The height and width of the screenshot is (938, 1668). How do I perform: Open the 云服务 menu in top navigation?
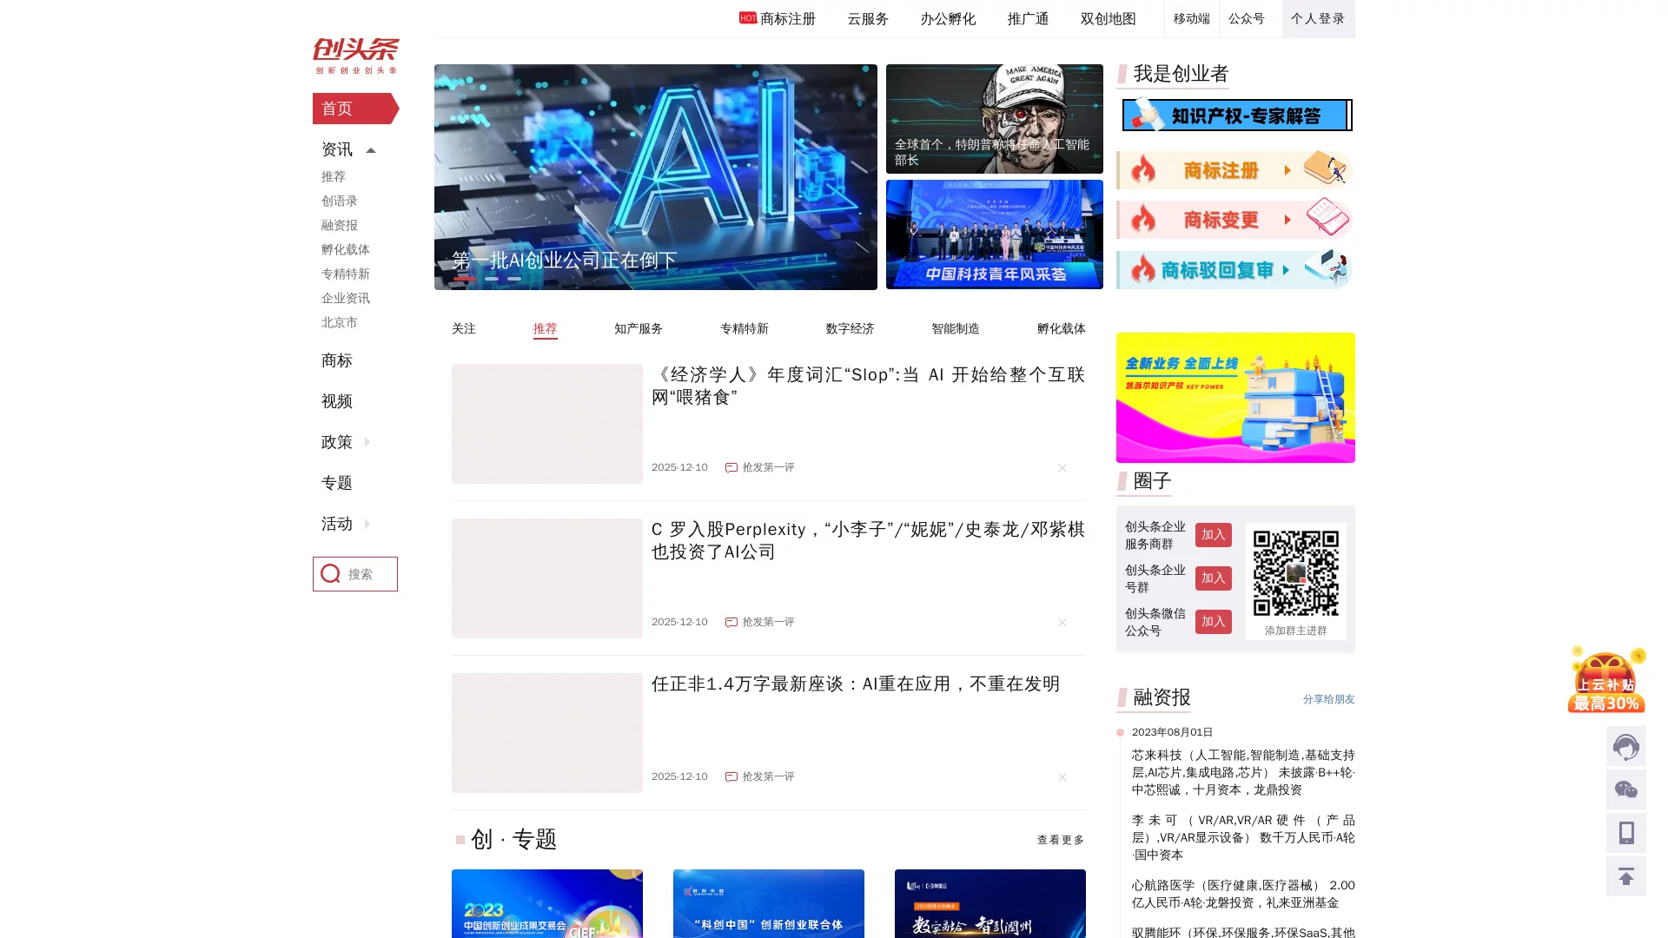coord(867,18)
